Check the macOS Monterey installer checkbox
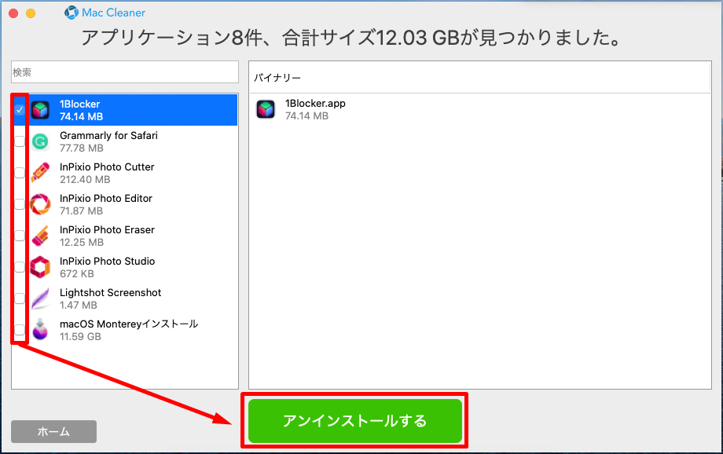This screenshot has height=454, width=723. (x=20, y=330)
